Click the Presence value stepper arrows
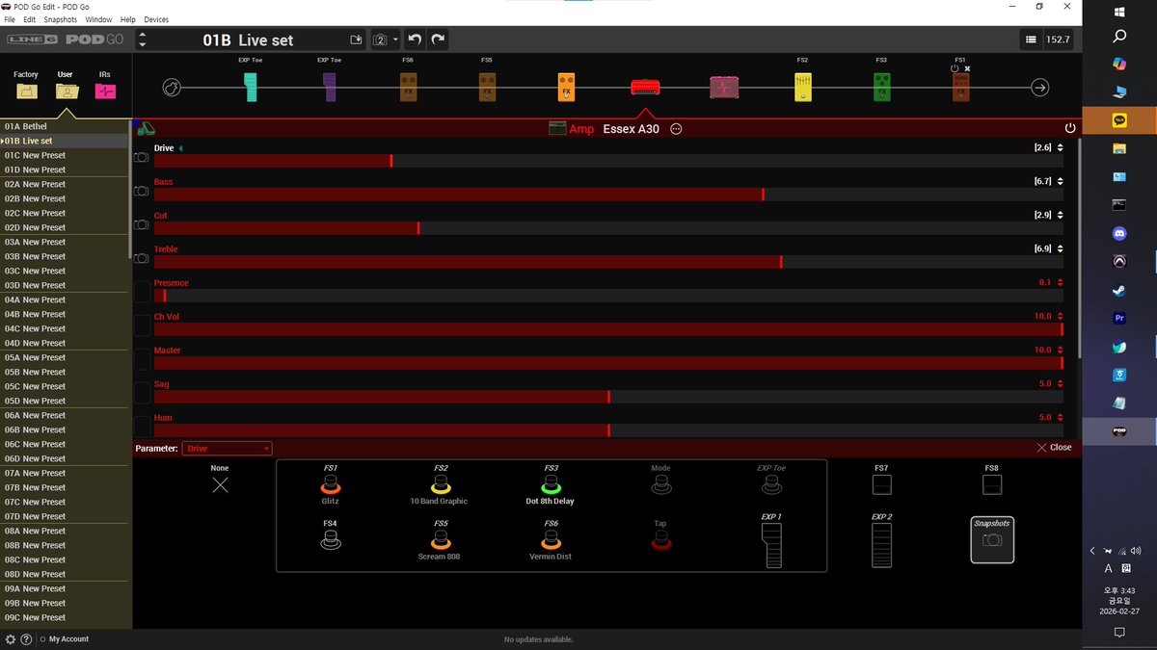The width and height of the screenshot is (1157, 650). pos(1061,283)
